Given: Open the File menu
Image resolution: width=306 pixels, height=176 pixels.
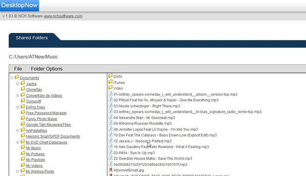Looking at the screenshot, I should tap(18, 69).
